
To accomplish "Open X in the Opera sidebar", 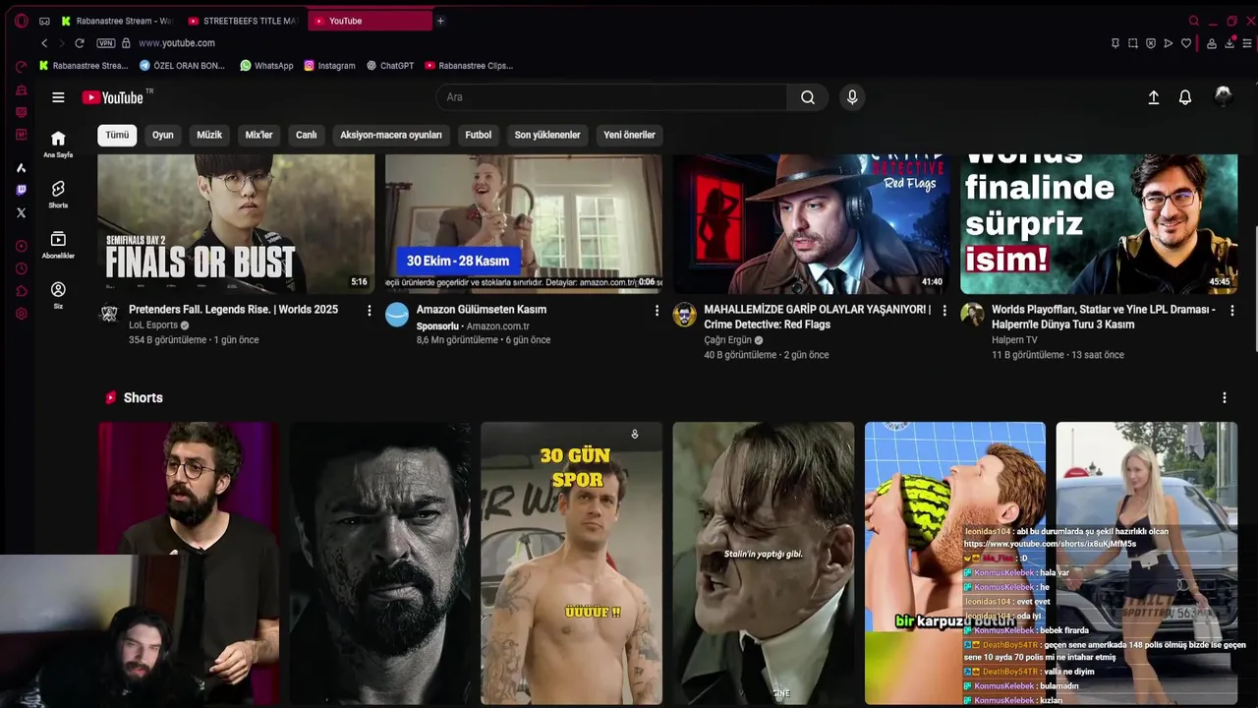I will (x=22, y=212).
